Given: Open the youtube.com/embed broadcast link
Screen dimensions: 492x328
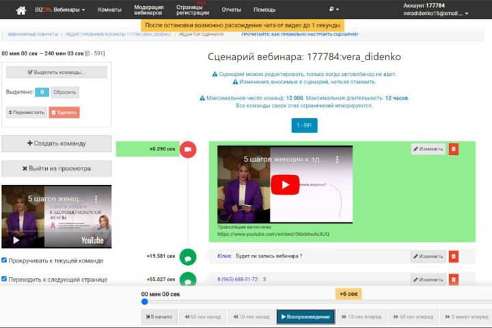Looking at the screenshot, I should pos(273,234).
